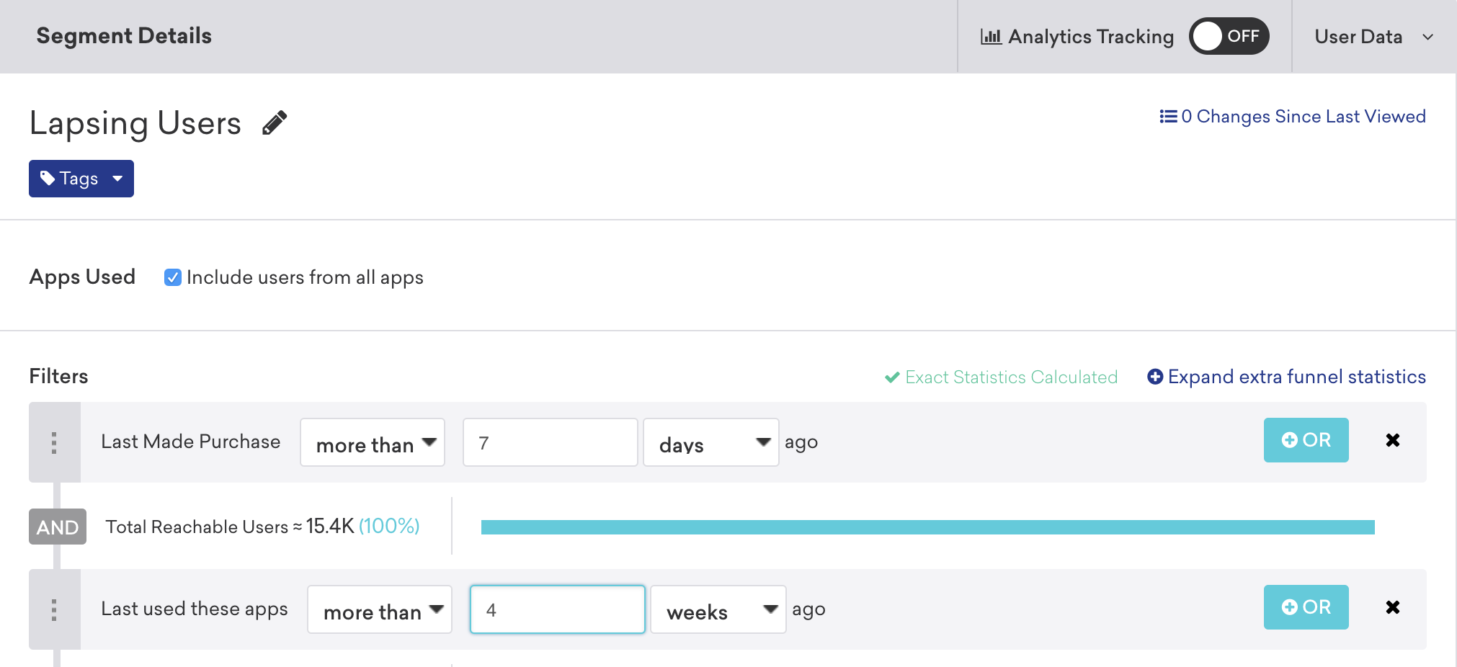
Task: Remove the Last Made Purchase filter
Action: (x=1393, y=440)
